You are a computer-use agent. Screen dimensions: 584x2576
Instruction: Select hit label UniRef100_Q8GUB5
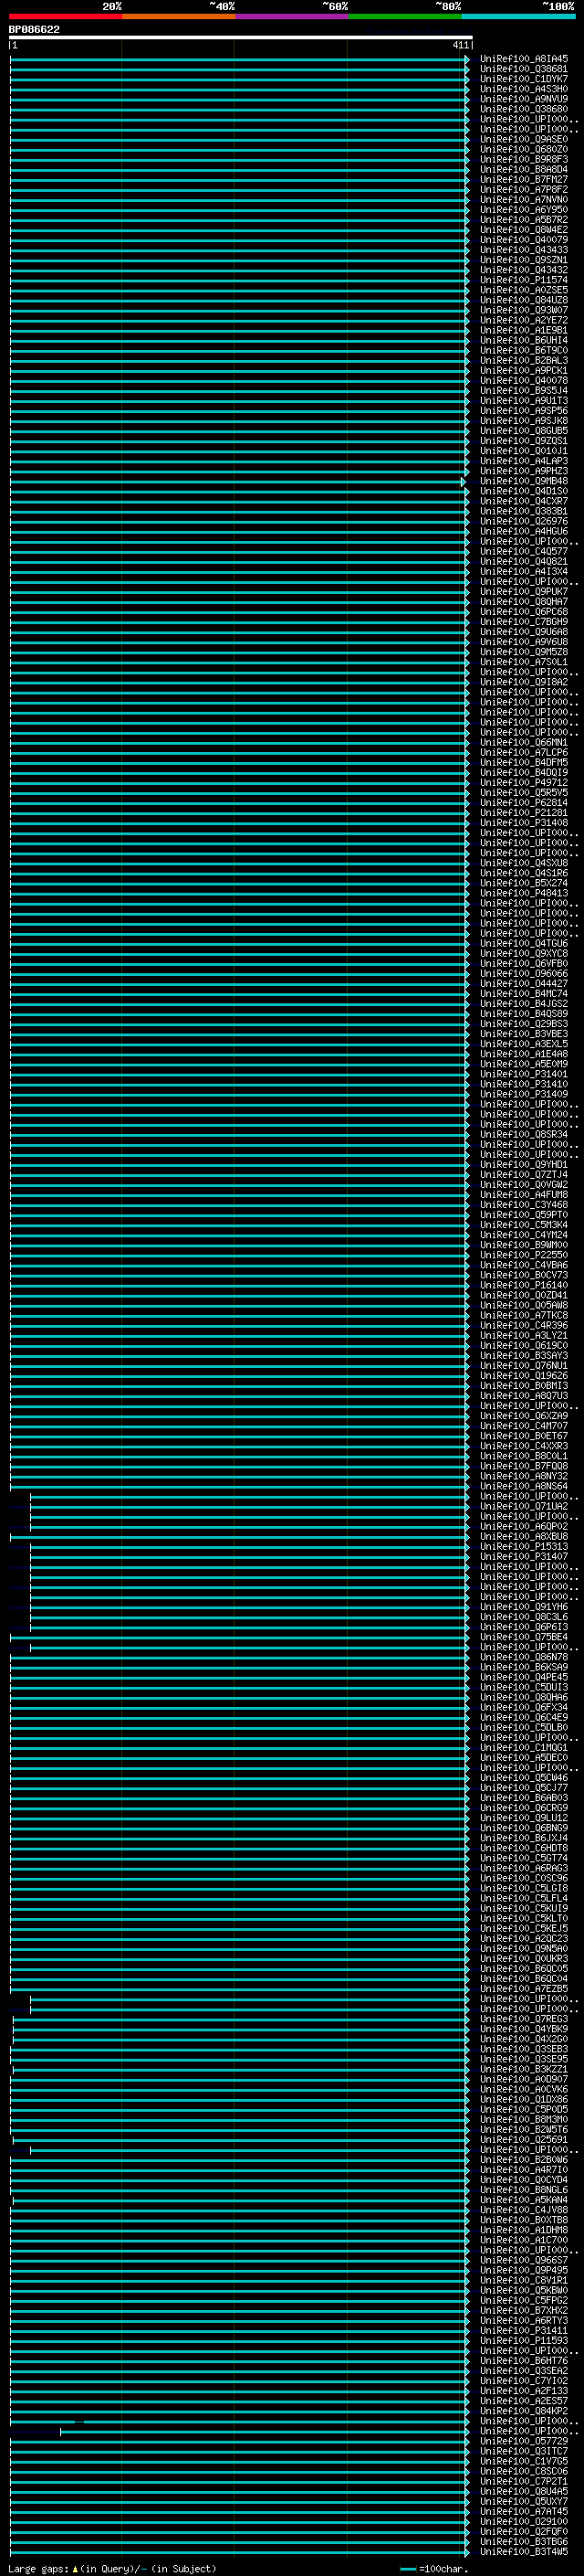pos(524,431)
